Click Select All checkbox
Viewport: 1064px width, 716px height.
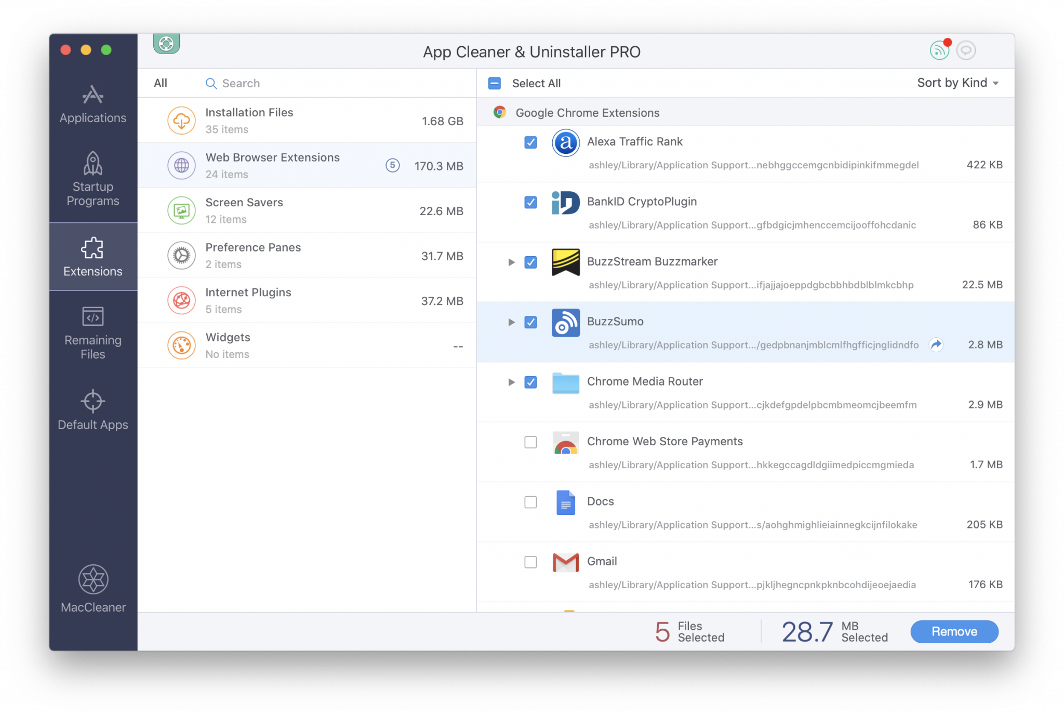495,83
